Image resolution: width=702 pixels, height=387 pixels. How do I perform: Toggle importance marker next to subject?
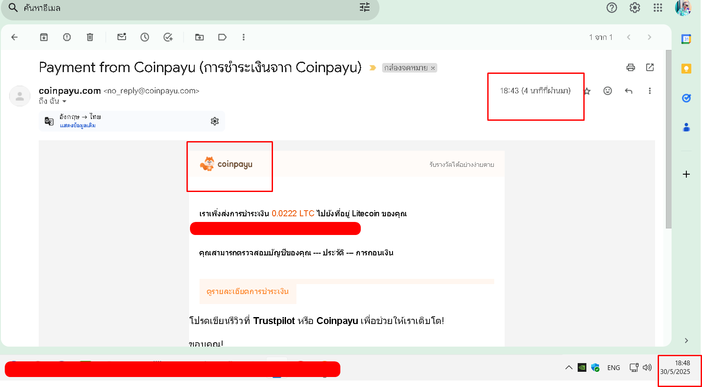pos(373,68)
